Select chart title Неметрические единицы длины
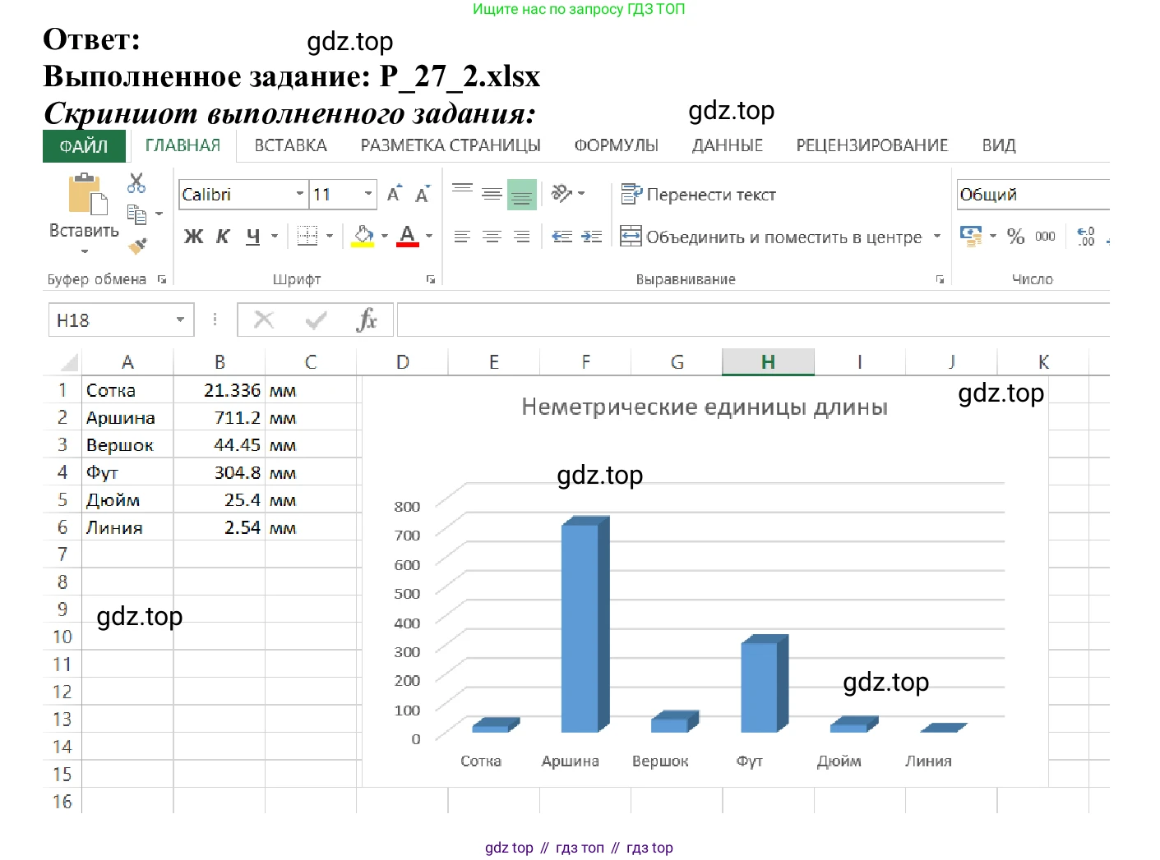 (x=705, y=407)
